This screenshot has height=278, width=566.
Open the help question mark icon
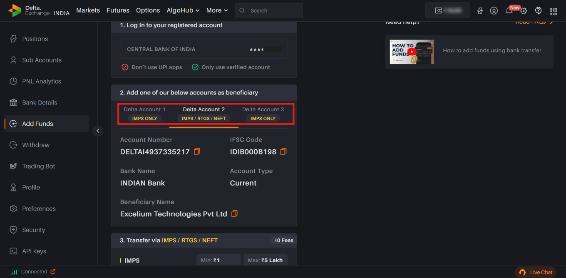pyautogui.click(x=539, y=11)
